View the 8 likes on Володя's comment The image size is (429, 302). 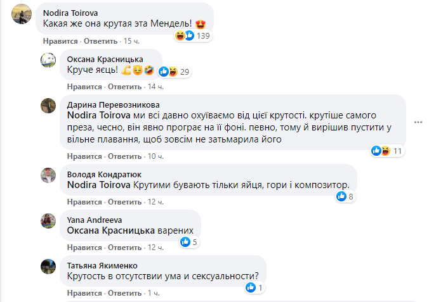346,196
